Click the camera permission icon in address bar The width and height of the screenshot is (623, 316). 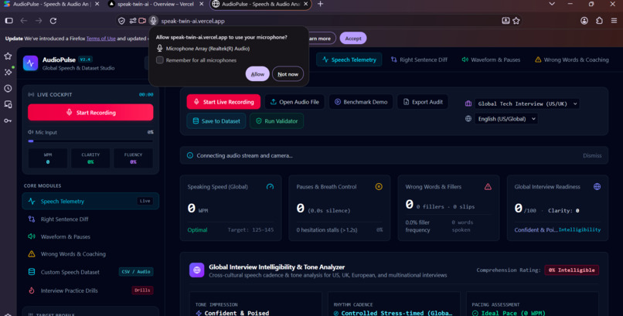142,21
